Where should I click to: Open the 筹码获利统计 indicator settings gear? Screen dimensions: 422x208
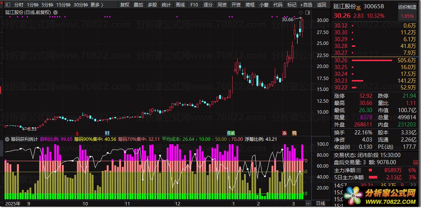[7, 140]
